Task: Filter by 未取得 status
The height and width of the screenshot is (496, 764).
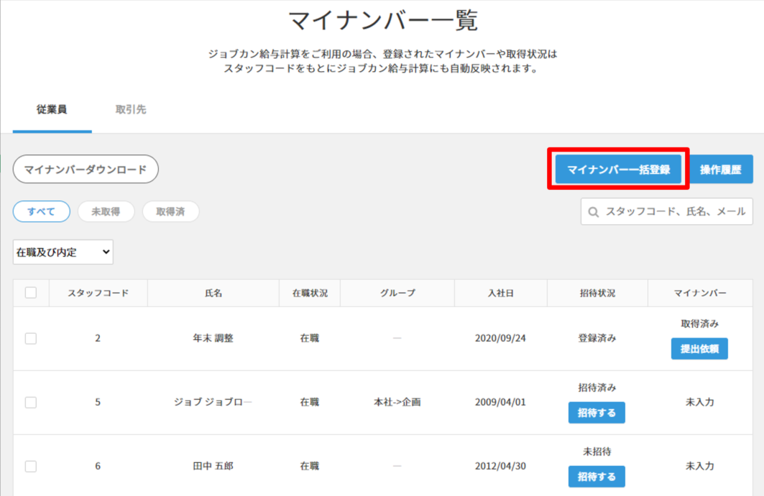Action: point(106,211)
